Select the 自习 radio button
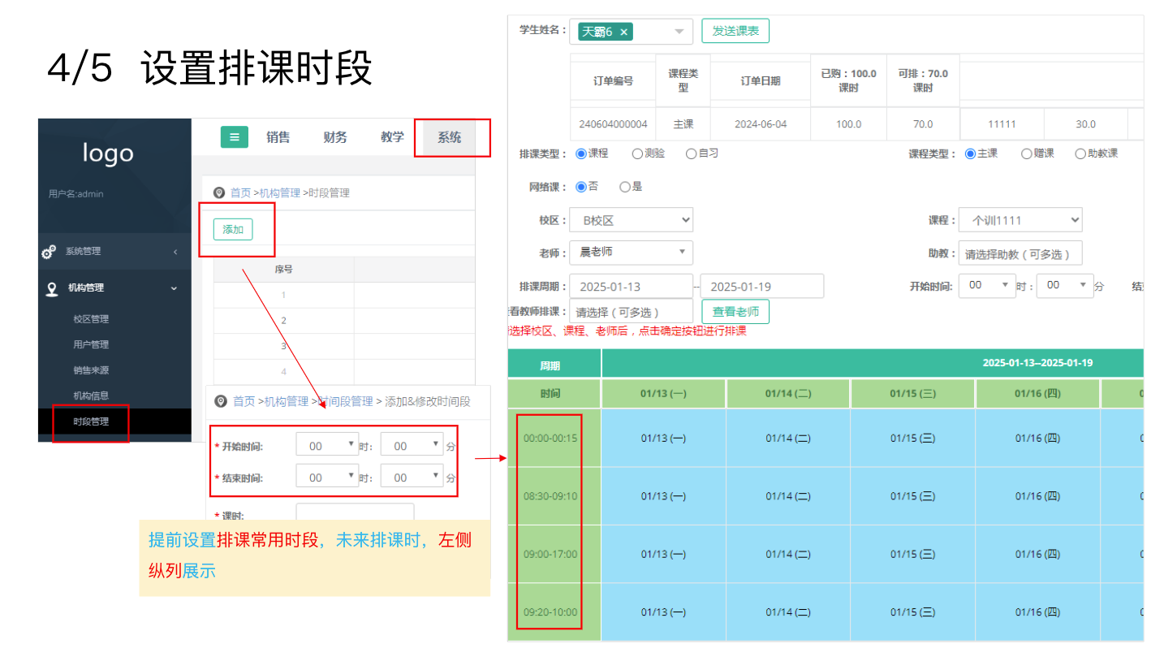1164x657 pixels. coord(691,153)
